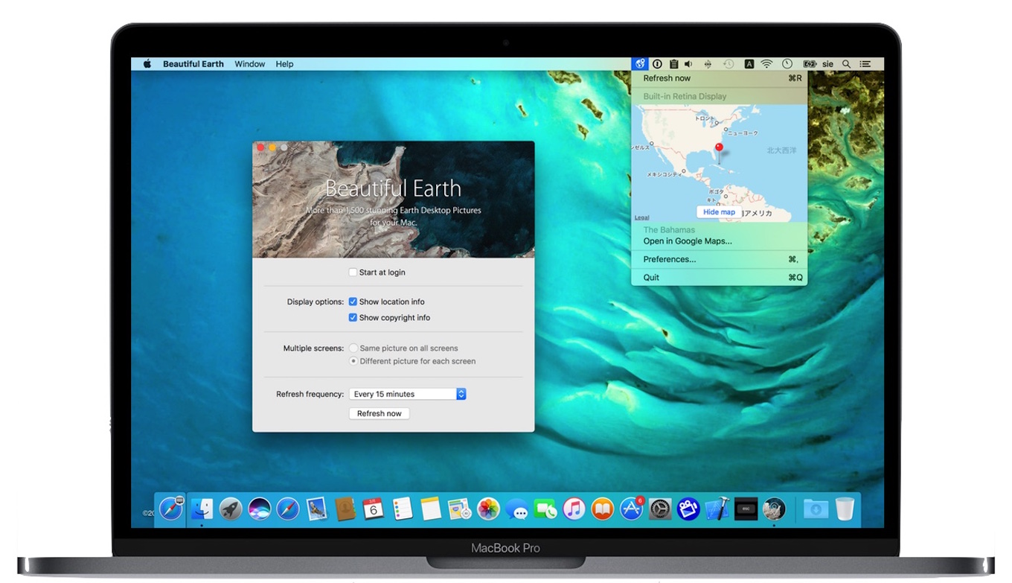Uncheck Show location info
The image size is (1012, 583).
[x=353, y=302]
